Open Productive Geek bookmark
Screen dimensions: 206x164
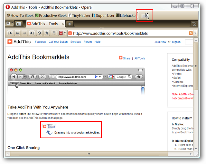51,15
